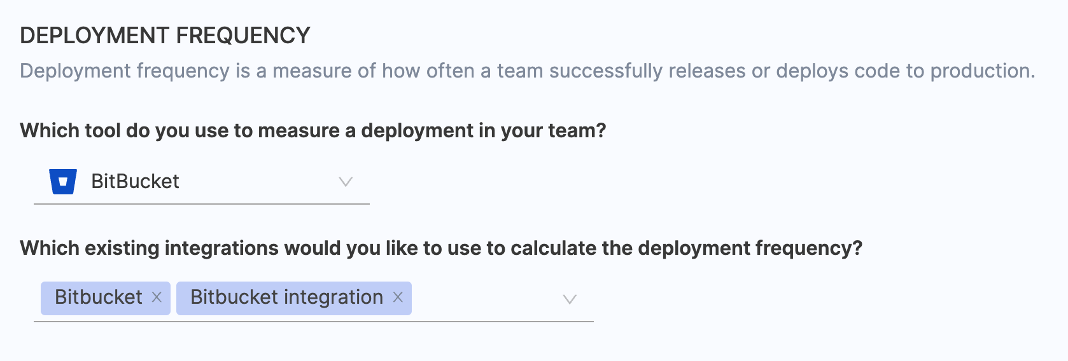Select the Bitbucket integration chip label
This screenshot has height=361, width=1068.
pos(286,297)
